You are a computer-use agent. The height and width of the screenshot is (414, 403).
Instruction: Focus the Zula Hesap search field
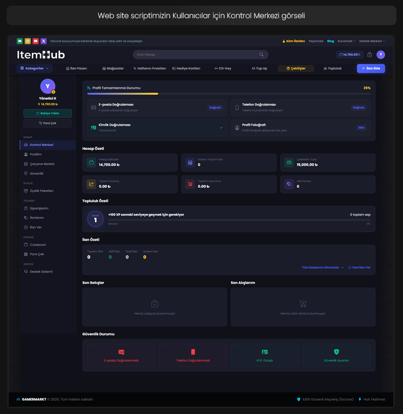click(x=200, y=54)
